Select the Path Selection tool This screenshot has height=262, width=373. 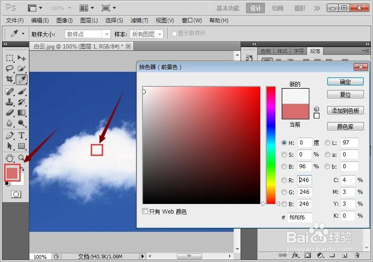(10, 146)
